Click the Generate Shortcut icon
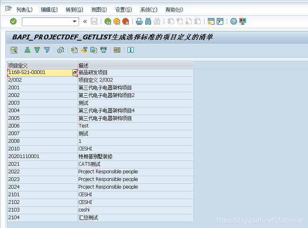This screenshot has width=308, height=228. (x=220, y=21)
